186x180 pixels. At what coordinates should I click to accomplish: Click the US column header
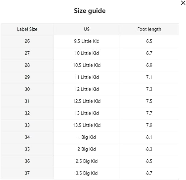tap(87, 29)
